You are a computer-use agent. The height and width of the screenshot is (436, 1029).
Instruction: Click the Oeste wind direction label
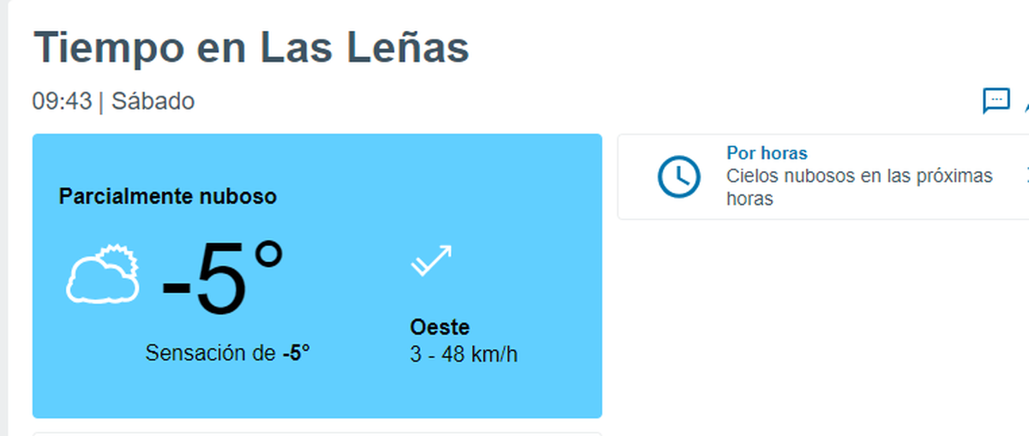(440, 327)
